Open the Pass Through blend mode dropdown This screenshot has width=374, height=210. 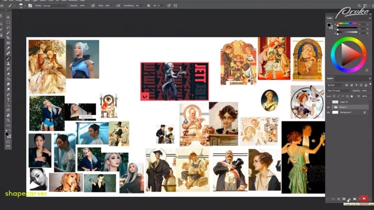(339, 90)
